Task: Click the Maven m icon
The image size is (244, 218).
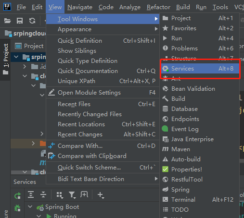Action: (x=165, y=149)
